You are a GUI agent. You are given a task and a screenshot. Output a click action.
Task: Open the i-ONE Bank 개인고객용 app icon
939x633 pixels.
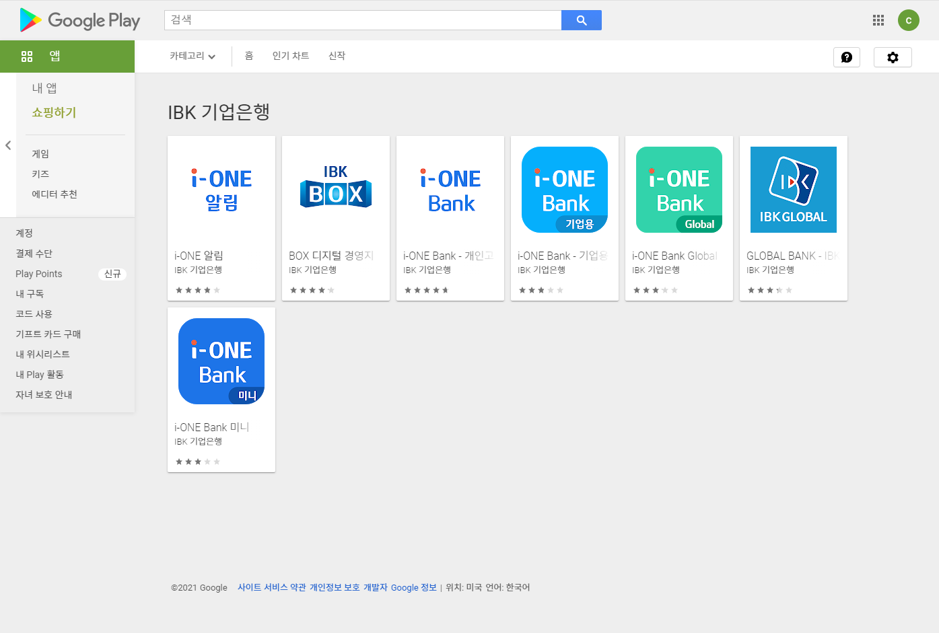(450, 190)
